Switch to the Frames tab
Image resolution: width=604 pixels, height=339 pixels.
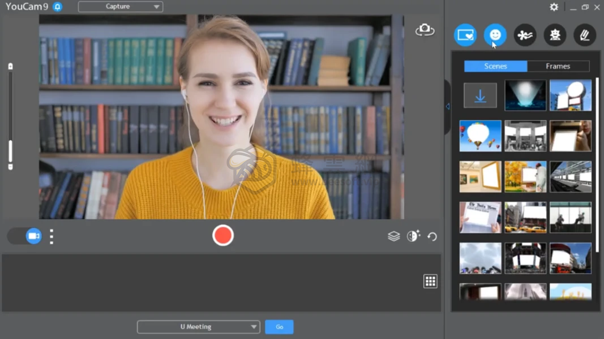[558, 66]
